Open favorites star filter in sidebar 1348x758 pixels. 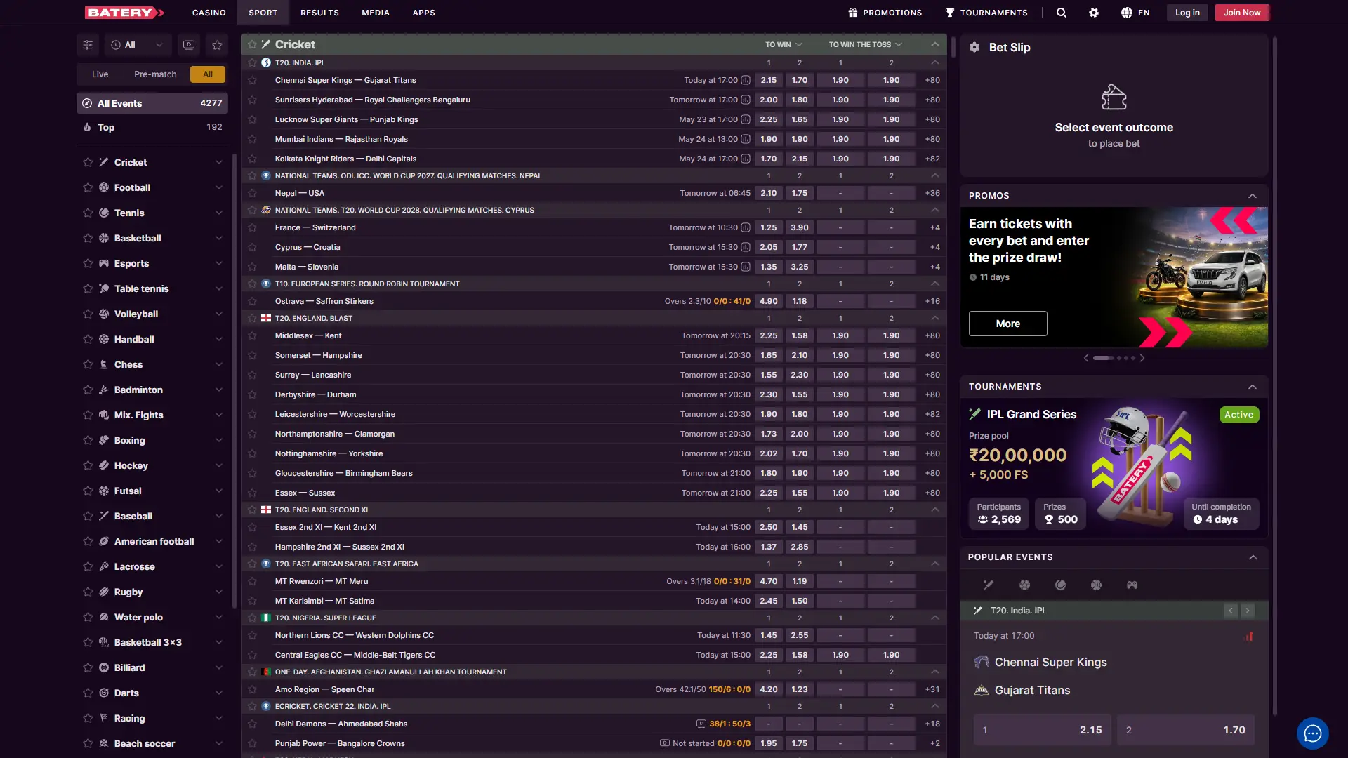coord(217,45)
